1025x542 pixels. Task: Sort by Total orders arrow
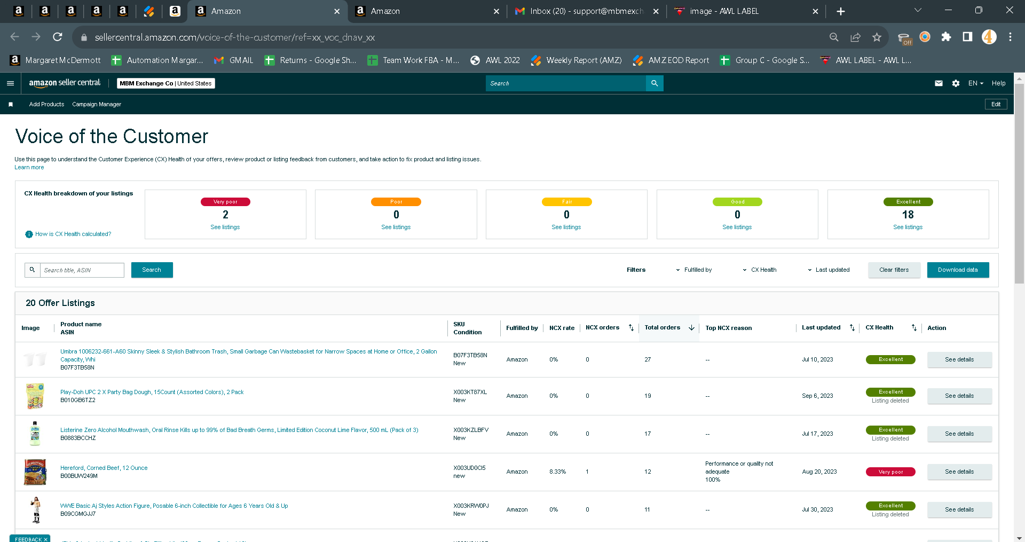coord(691,328)
